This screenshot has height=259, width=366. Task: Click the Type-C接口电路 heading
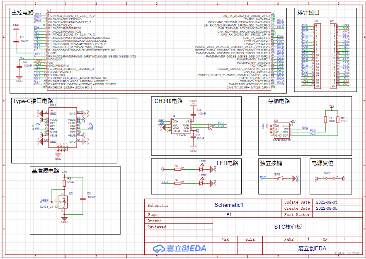tap(33, 101)
